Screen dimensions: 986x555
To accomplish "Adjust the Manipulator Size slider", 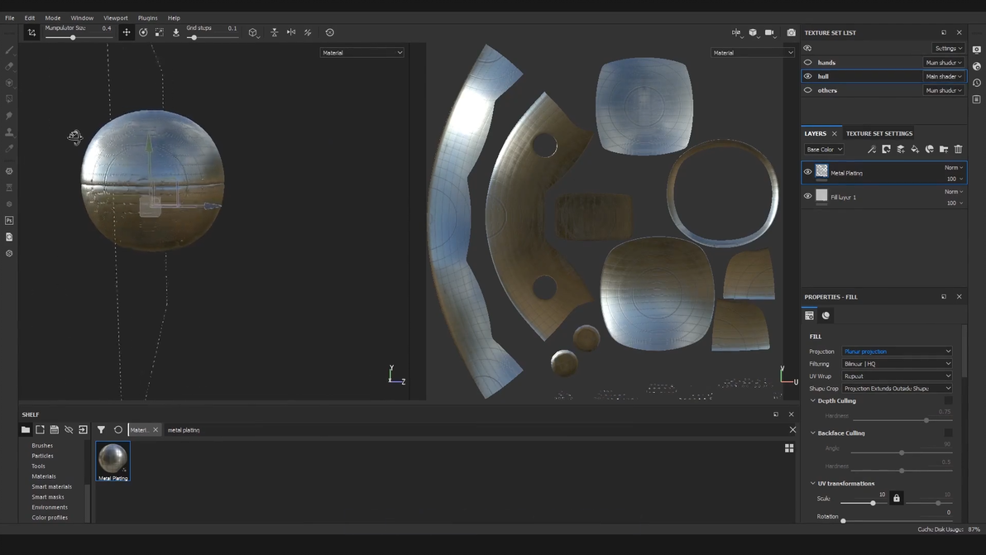I will click(73, 37).
